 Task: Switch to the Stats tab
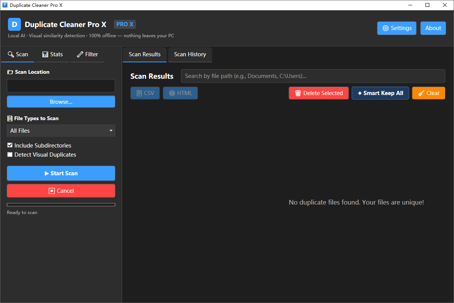52,54
